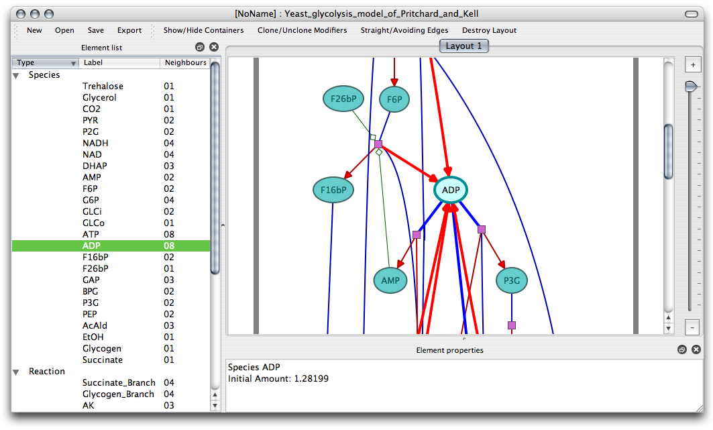Close the Element list panel
This screenshot has width=713, height=430.
(214, 47)
